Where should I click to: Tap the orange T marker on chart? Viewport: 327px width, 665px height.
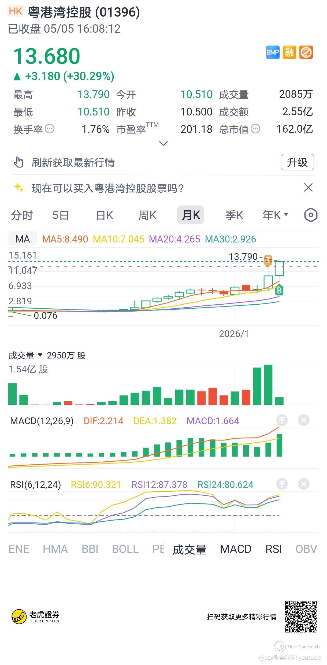point(268,260)
